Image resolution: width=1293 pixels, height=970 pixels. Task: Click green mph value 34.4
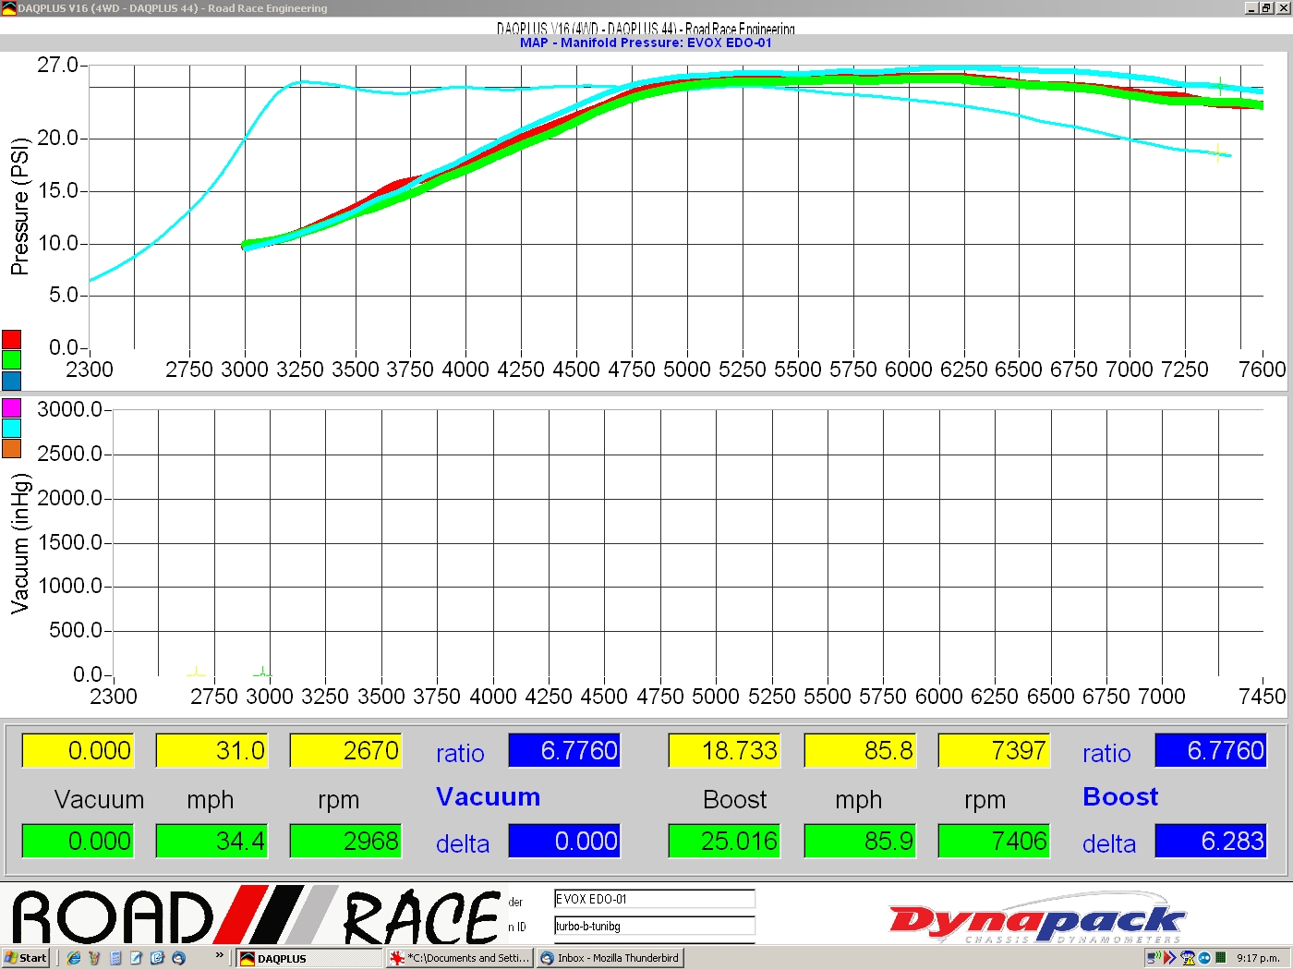click(211, 842)
